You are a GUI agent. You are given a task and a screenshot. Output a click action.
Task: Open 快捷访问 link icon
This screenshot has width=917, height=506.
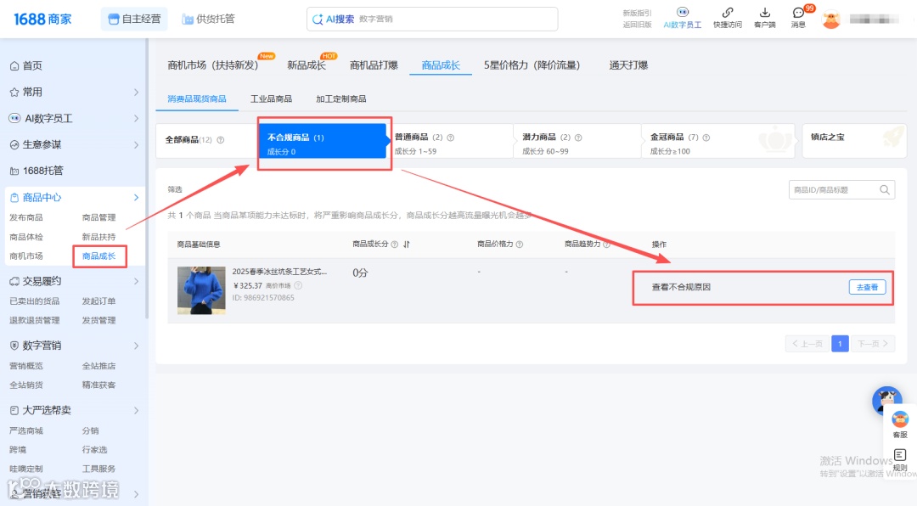728,12
